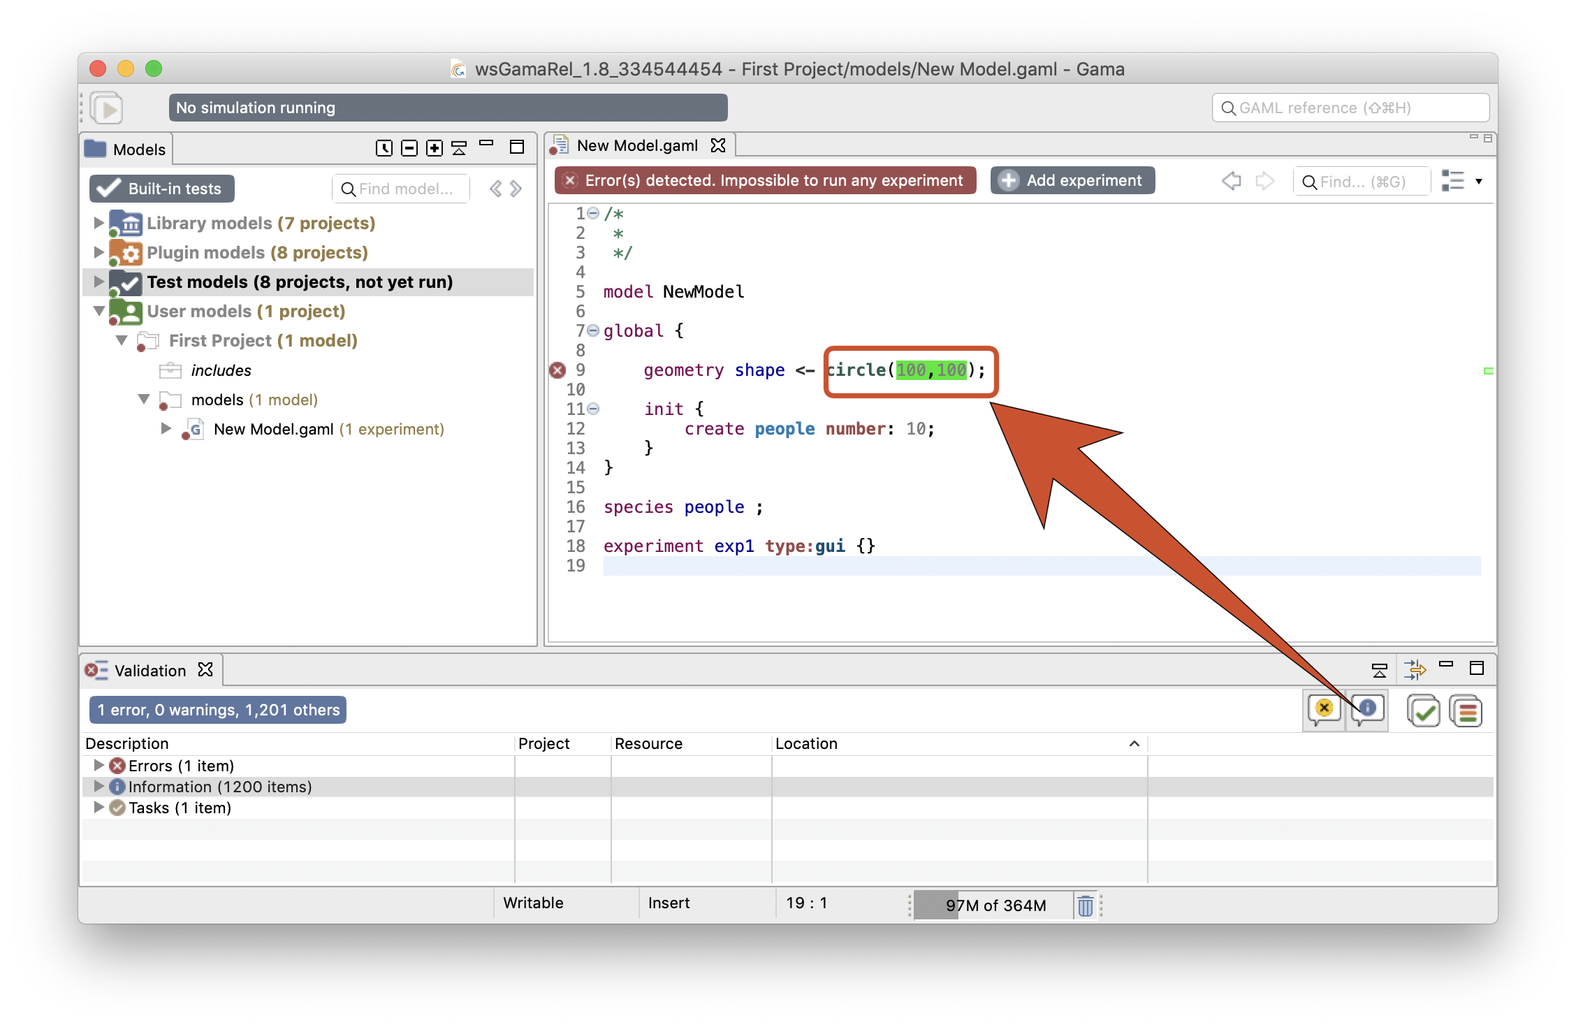Screen dimensions: 1576x1027
Task: Toggle the Built-in tests filter
Action: (161, 188)
